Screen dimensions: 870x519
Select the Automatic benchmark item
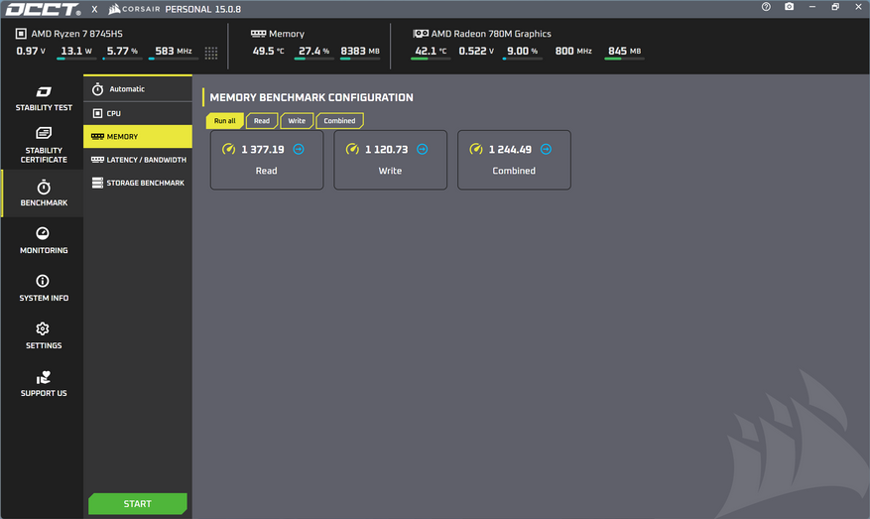138,88
